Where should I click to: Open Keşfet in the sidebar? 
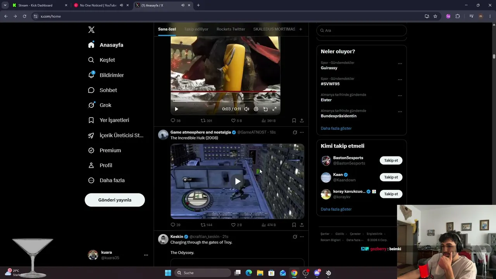[102, 60]
